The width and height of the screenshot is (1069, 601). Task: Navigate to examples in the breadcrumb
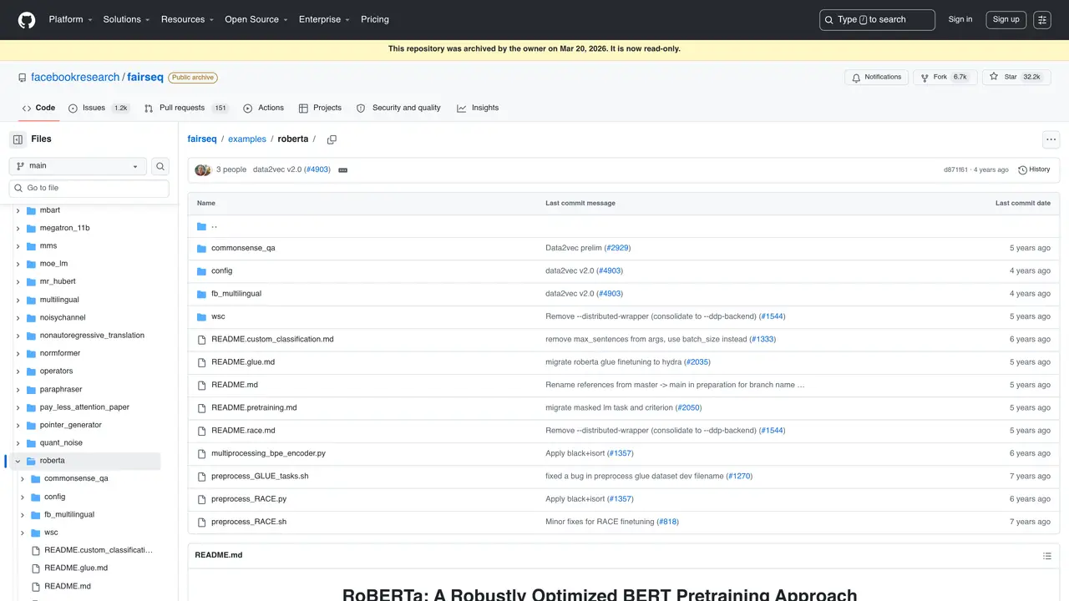(x=247, y=139)
